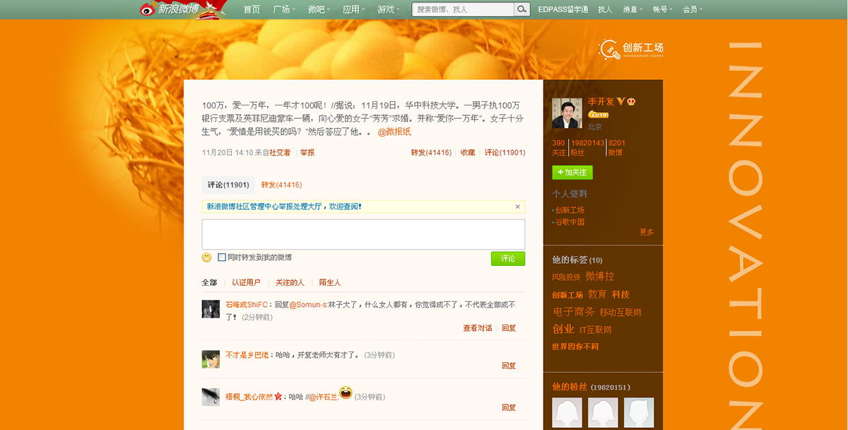Click the avatar of commenter 梧桐_我心依然
The height and width of the screenshot is (430, 848).
tap(211, 397)
